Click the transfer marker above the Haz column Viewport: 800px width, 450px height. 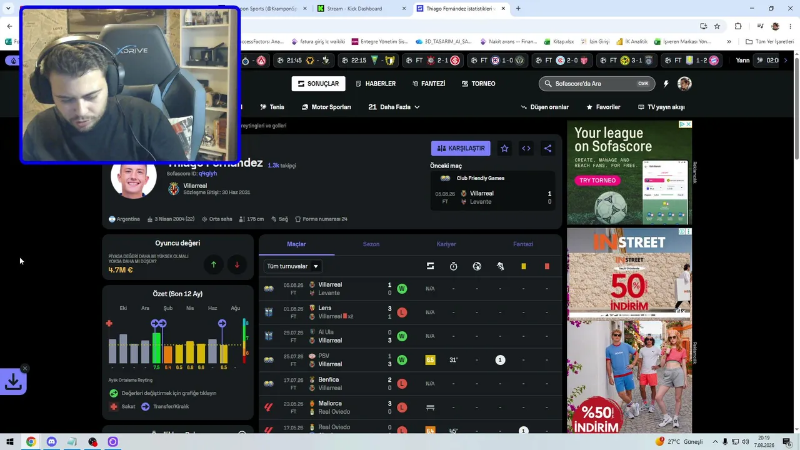222,323
